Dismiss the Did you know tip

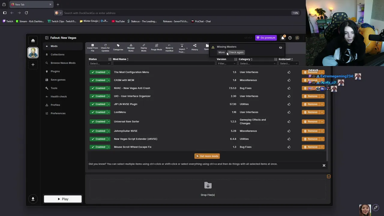click(x=324, y=165)
